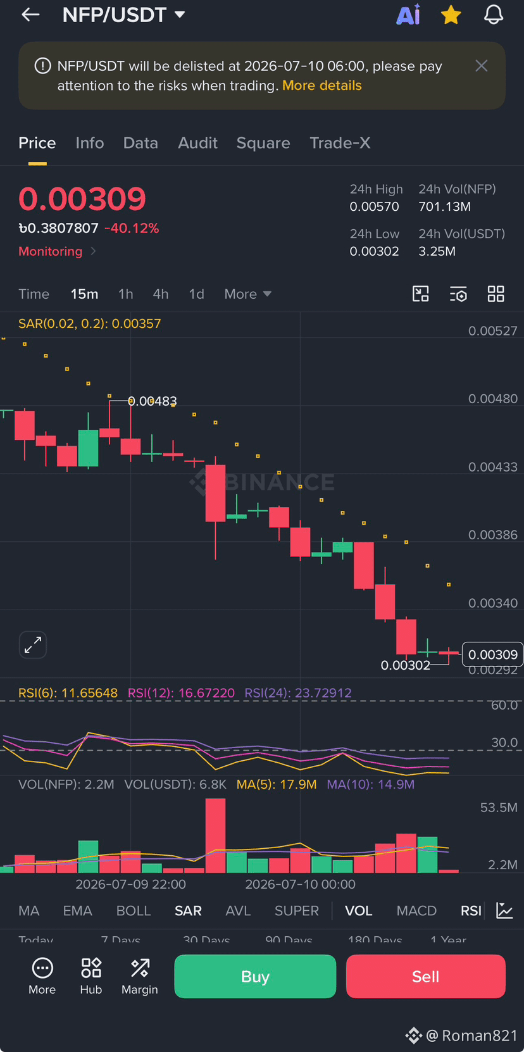Tap the RSI(6) value label

68,693
